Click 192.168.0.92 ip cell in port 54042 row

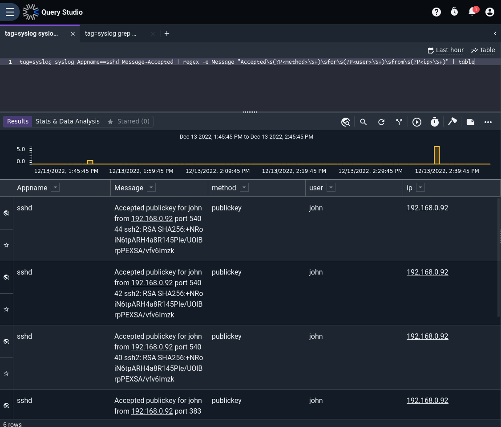click(427, 272)
